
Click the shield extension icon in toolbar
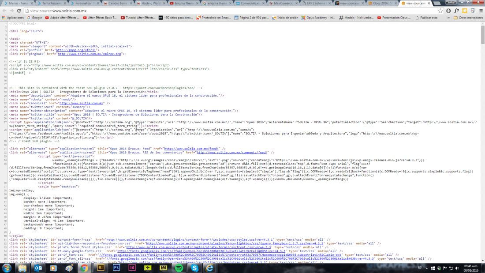pos(473,11)
